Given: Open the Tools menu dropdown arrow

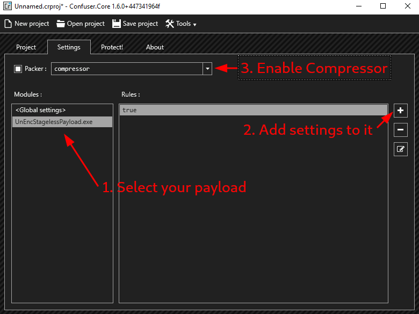Looking at the screenshot, I should click(194, 25).
